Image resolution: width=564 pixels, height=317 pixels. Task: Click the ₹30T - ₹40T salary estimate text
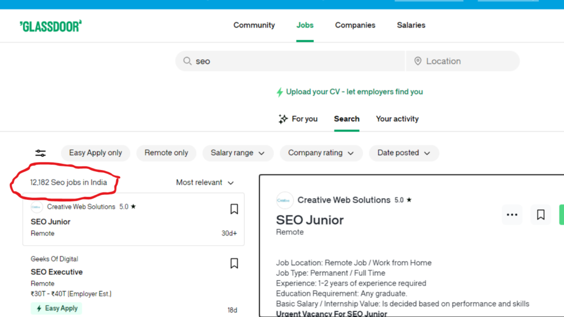(x=71, y=294)
